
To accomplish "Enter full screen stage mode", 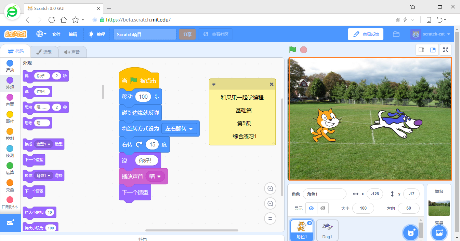I will tap(446, 50).
